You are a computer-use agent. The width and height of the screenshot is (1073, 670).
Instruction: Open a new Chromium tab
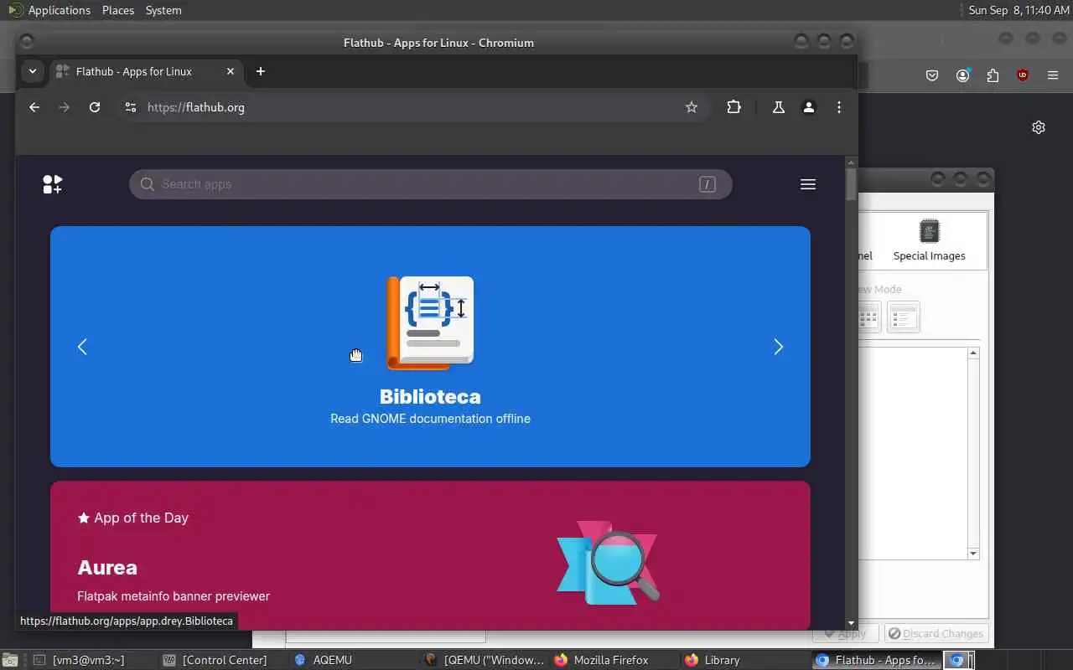(x=261, y=71)
